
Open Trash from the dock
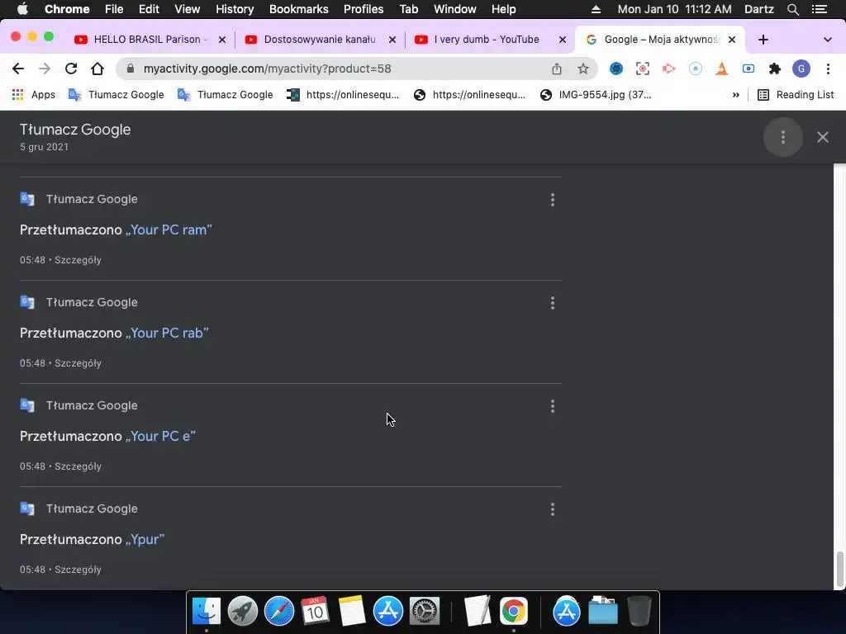639,611
